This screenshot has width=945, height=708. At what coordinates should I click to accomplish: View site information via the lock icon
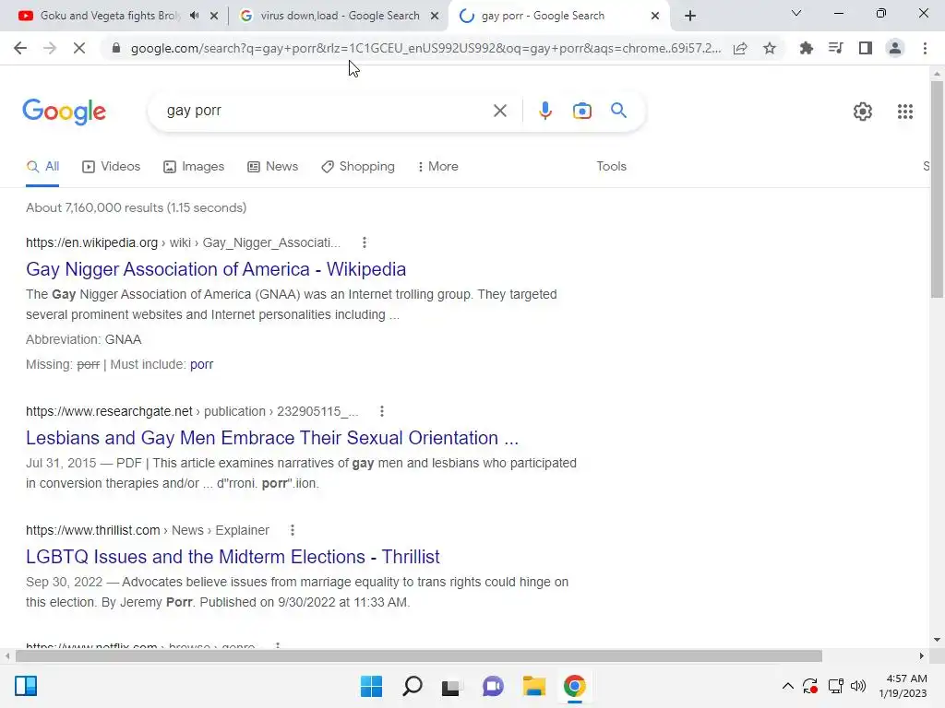pos(116,48)
